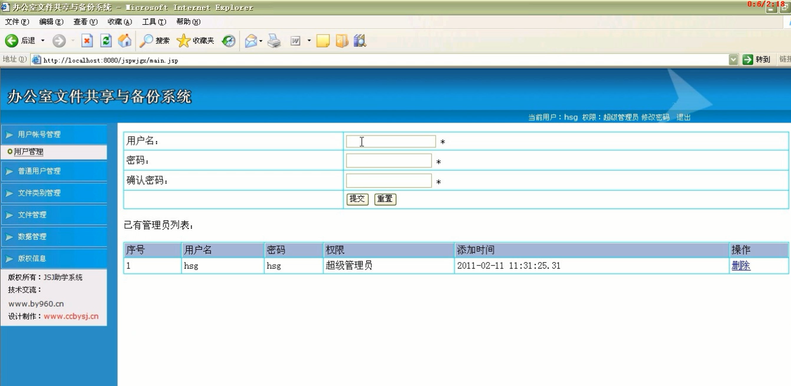Click the Forward arrow button
791x386 pixels.
pos(59,41)
